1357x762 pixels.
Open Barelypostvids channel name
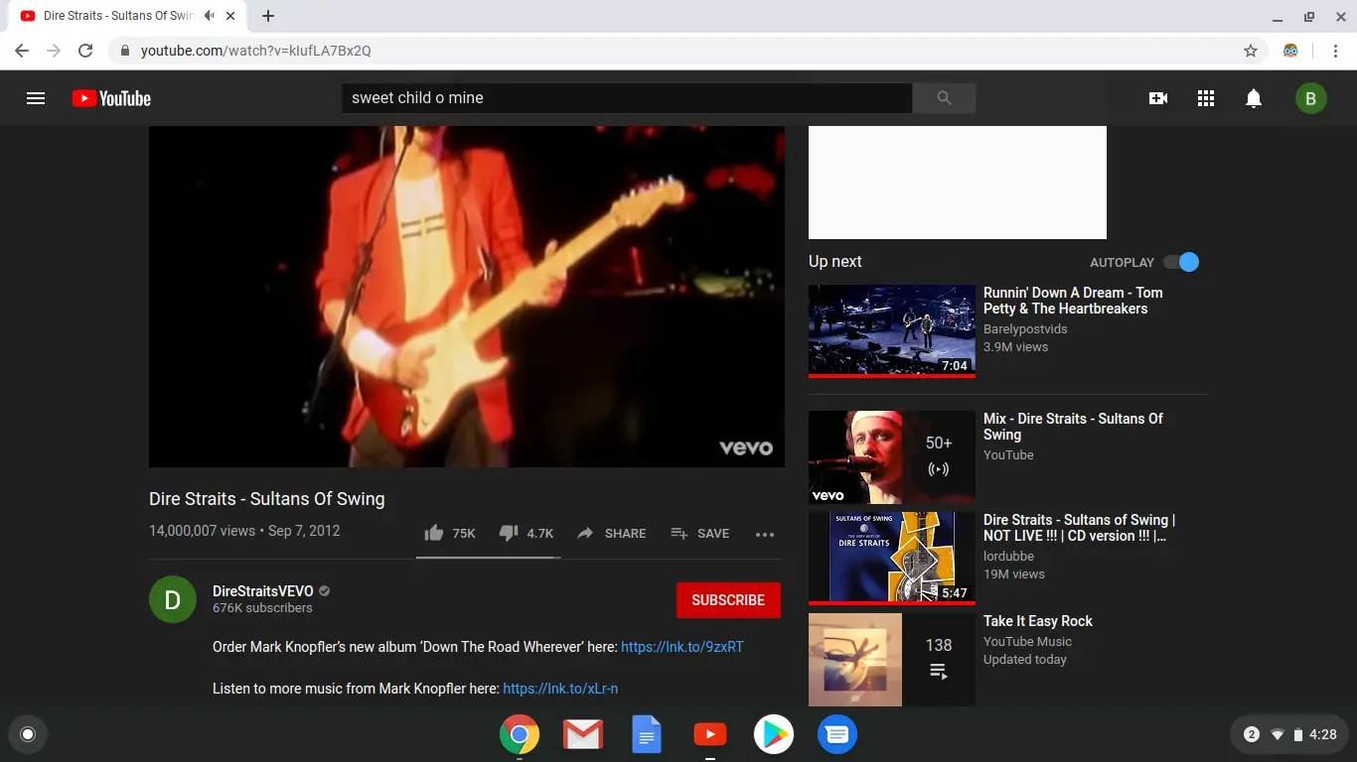click(1025, 329)
